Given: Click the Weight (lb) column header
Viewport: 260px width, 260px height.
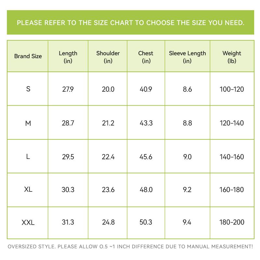Looking at the screenshot, I should pos(232,57).
